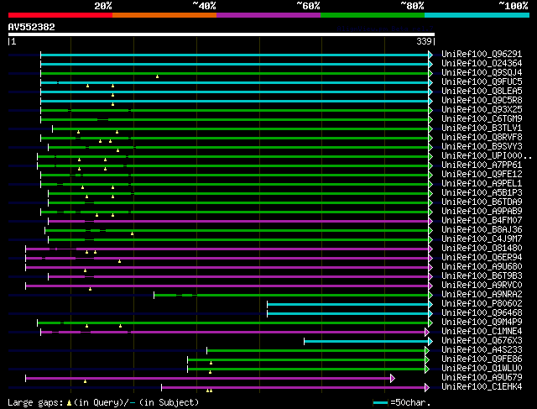
Task: Click the red 20% identity legend segment
Action: 60,15
